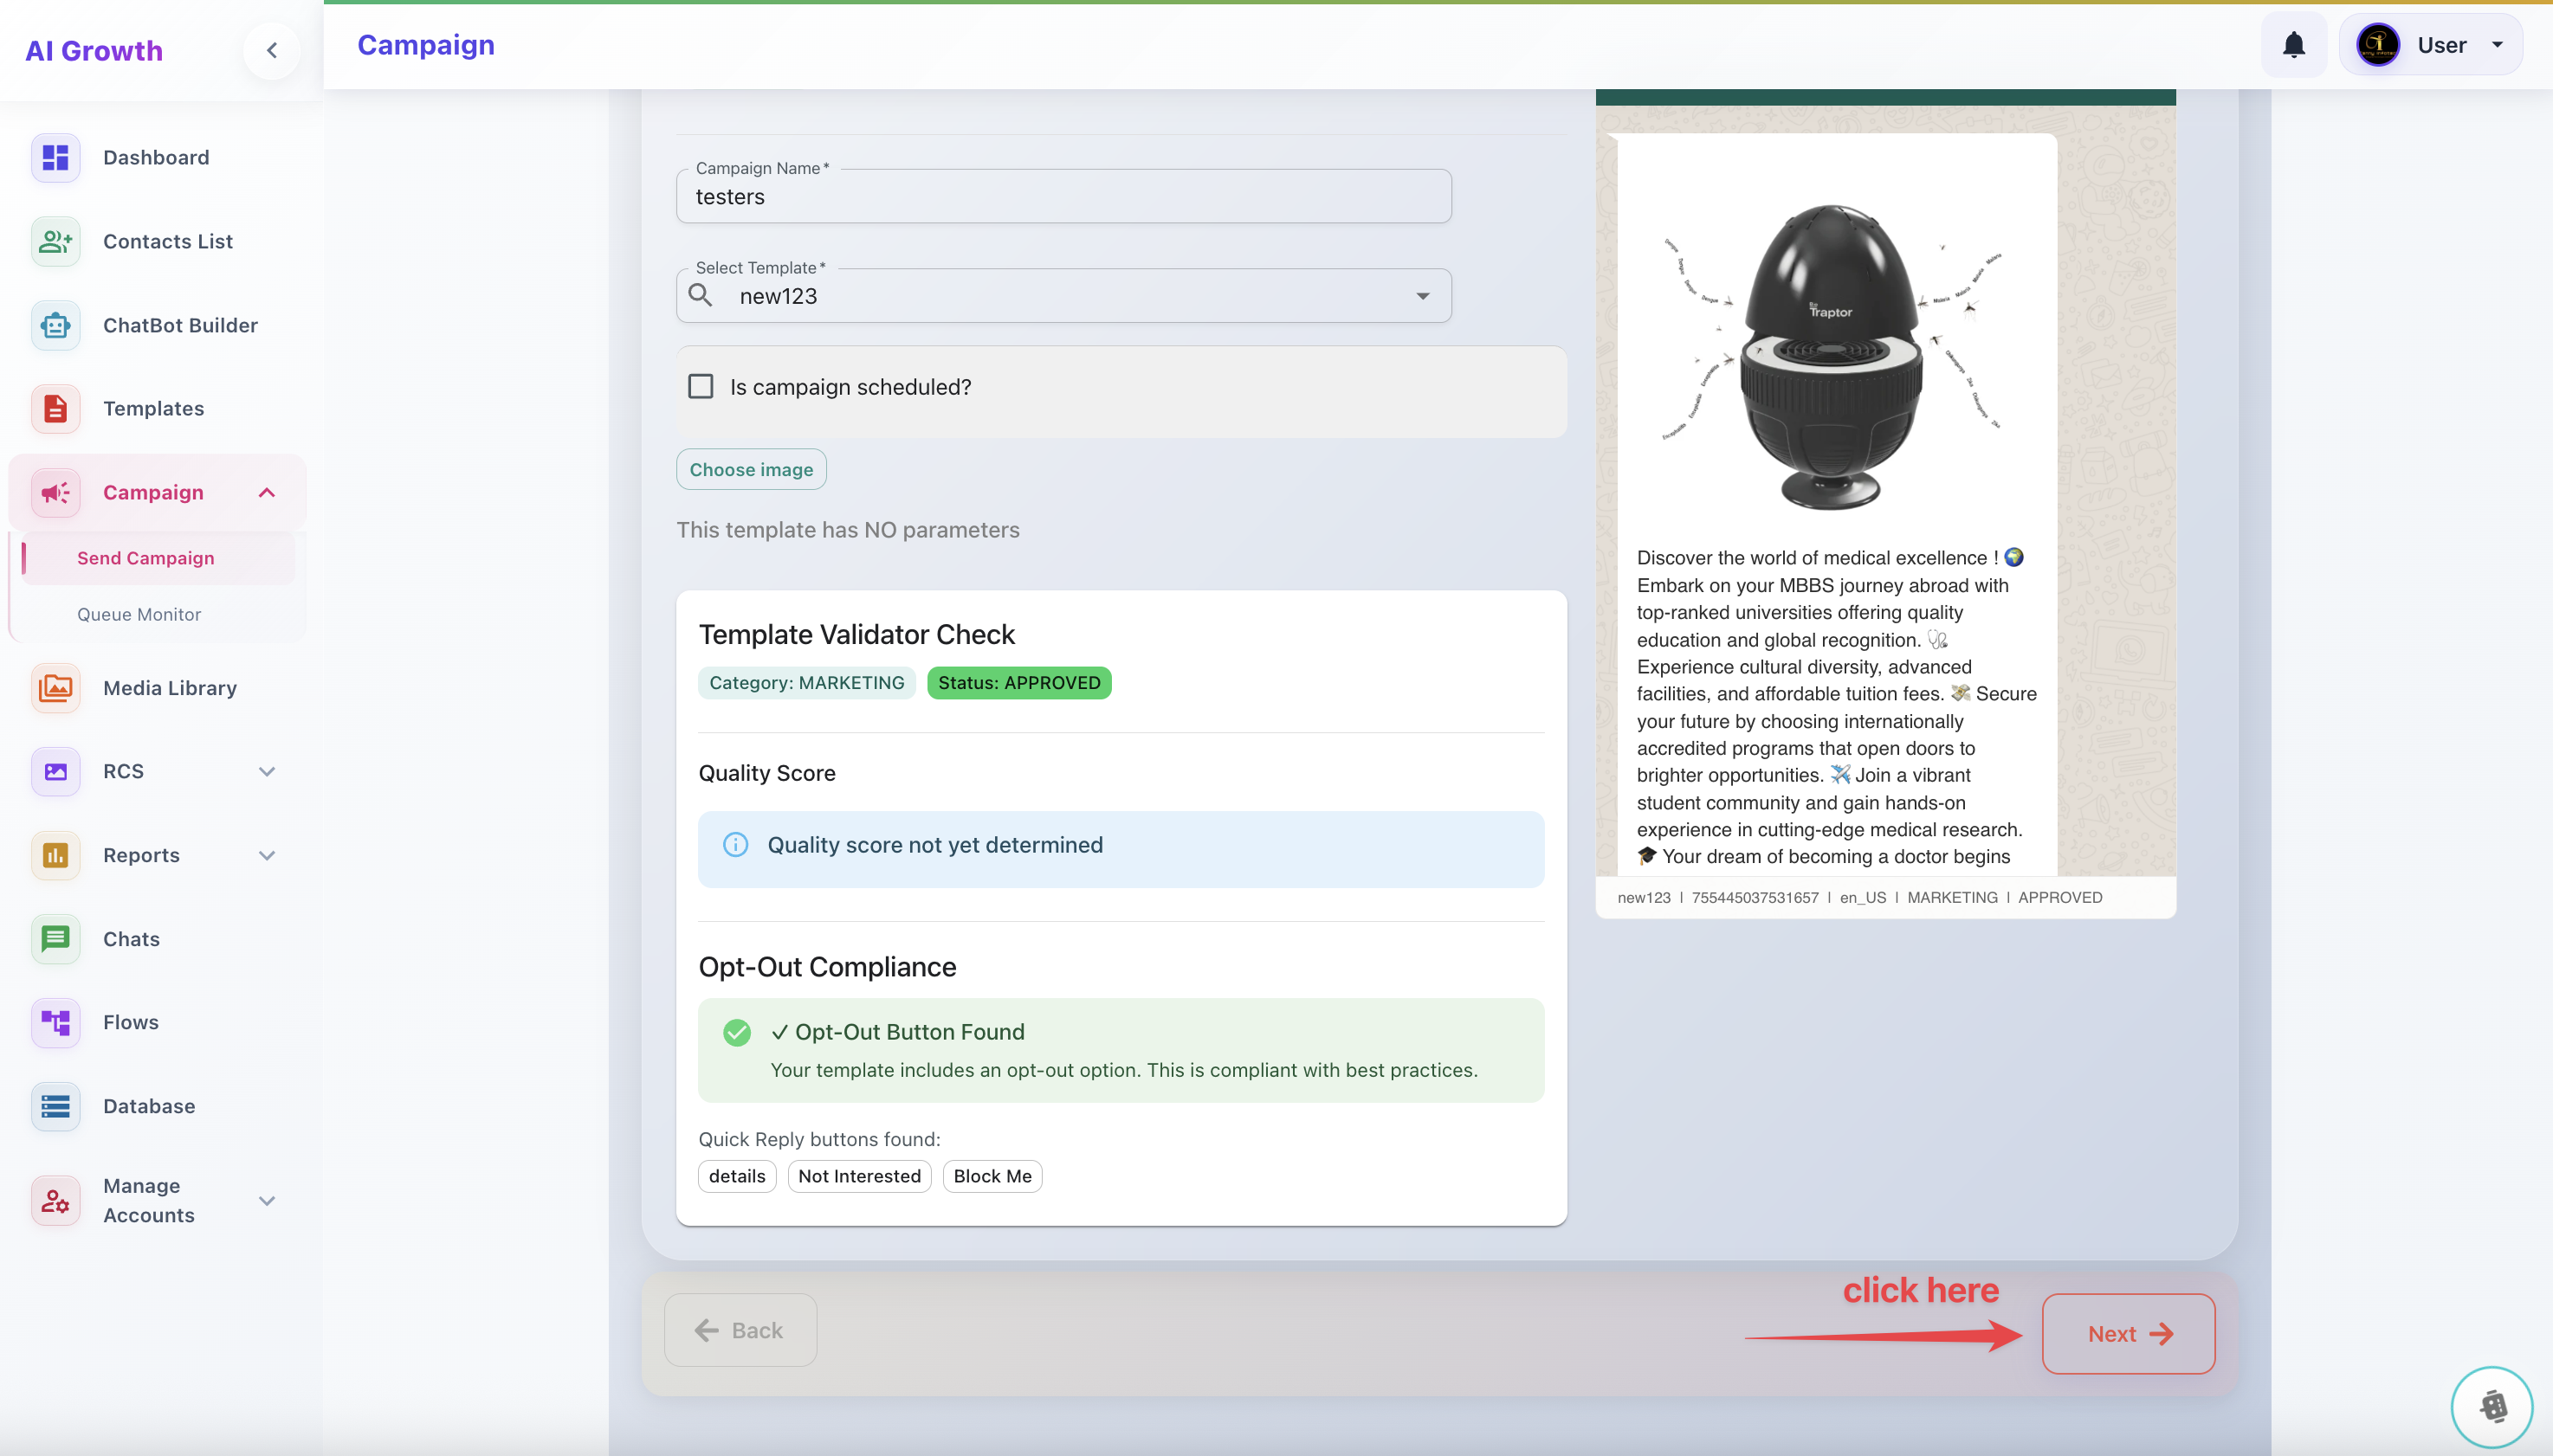
Task: Open the Dashboard sidebar icon
Action: point(55,157)
